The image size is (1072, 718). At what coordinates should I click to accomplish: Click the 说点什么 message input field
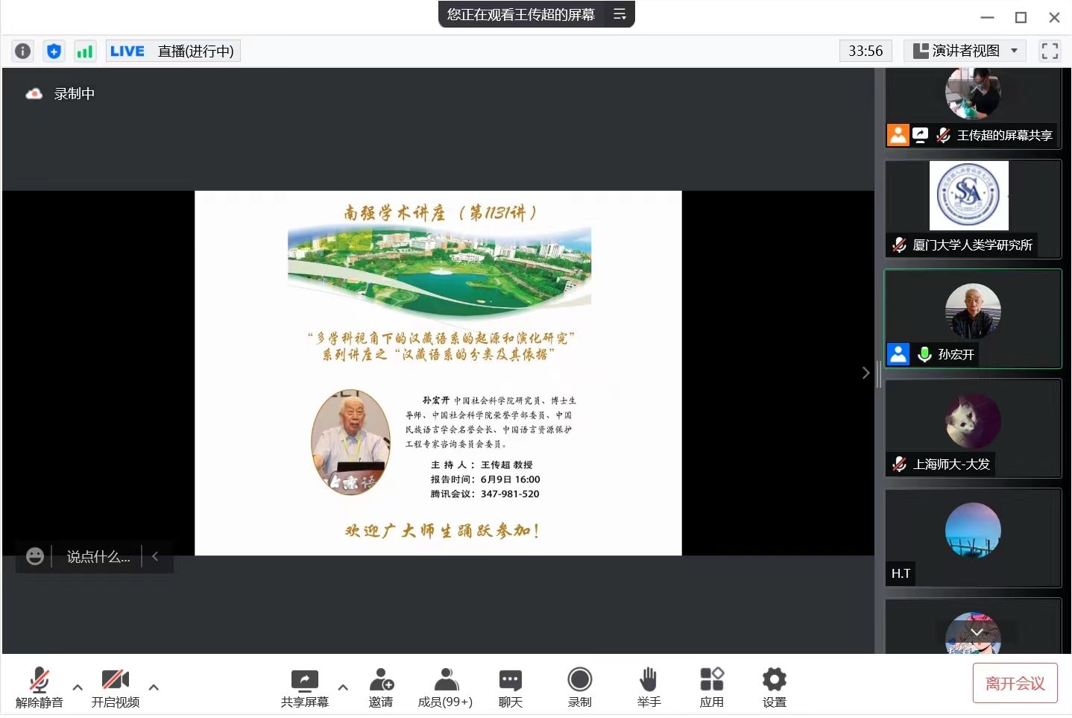coord(98,557)
